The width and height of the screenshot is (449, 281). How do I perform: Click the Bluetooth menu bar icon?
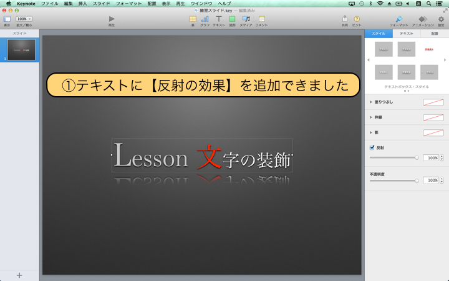[370, 4]
